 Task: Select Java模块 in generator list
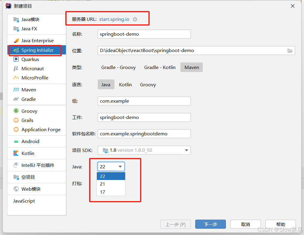click(37, 19)
